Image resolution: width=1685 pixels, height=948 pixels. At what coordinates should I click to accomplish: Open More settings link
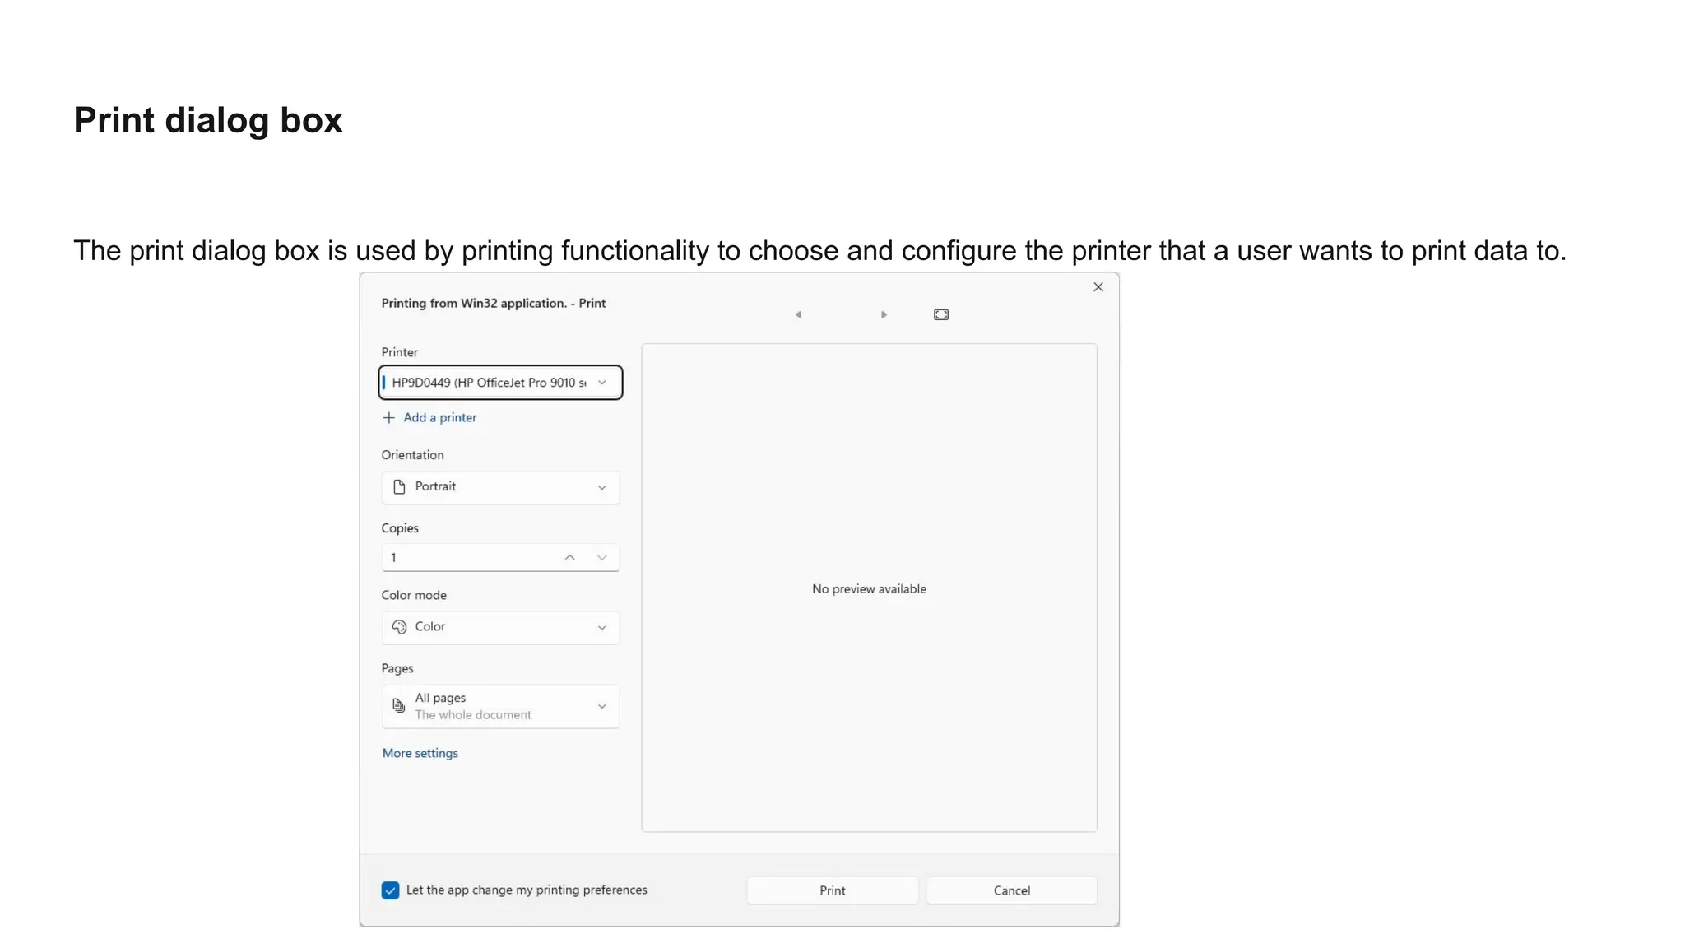click(x=420, y=753)
